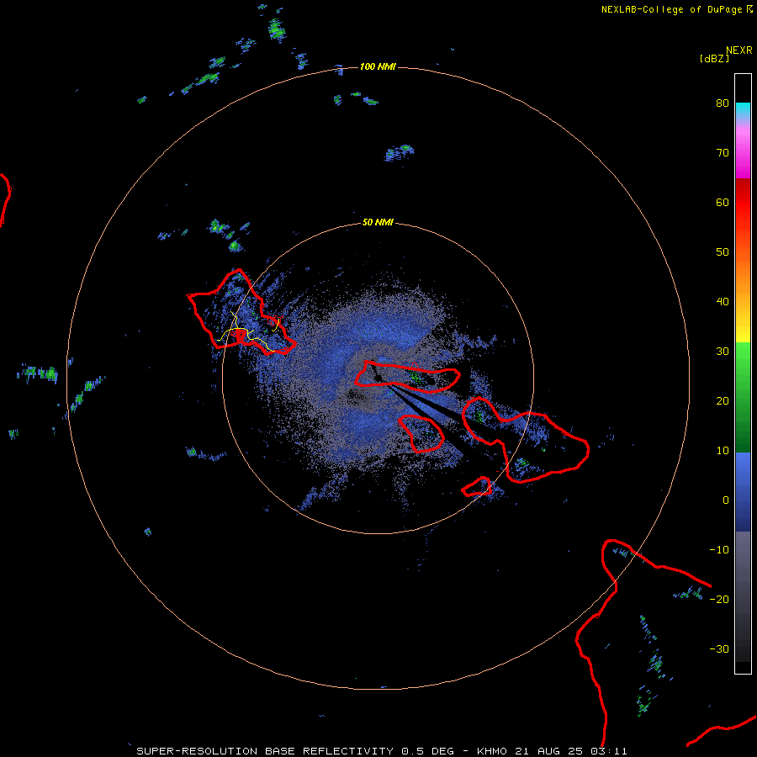
Task: Click the 60 tick label on the dBZ scale
Action: [723, 203]
